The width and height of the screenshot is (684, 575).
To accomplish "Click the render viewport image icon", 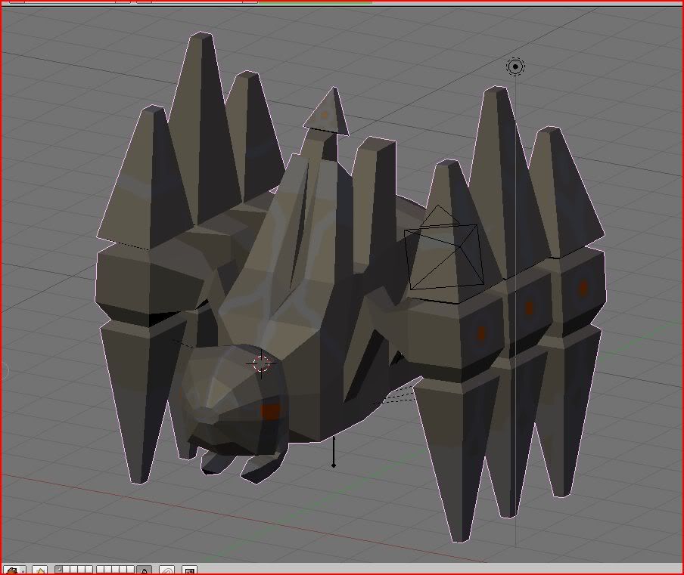I will (189, 570).
